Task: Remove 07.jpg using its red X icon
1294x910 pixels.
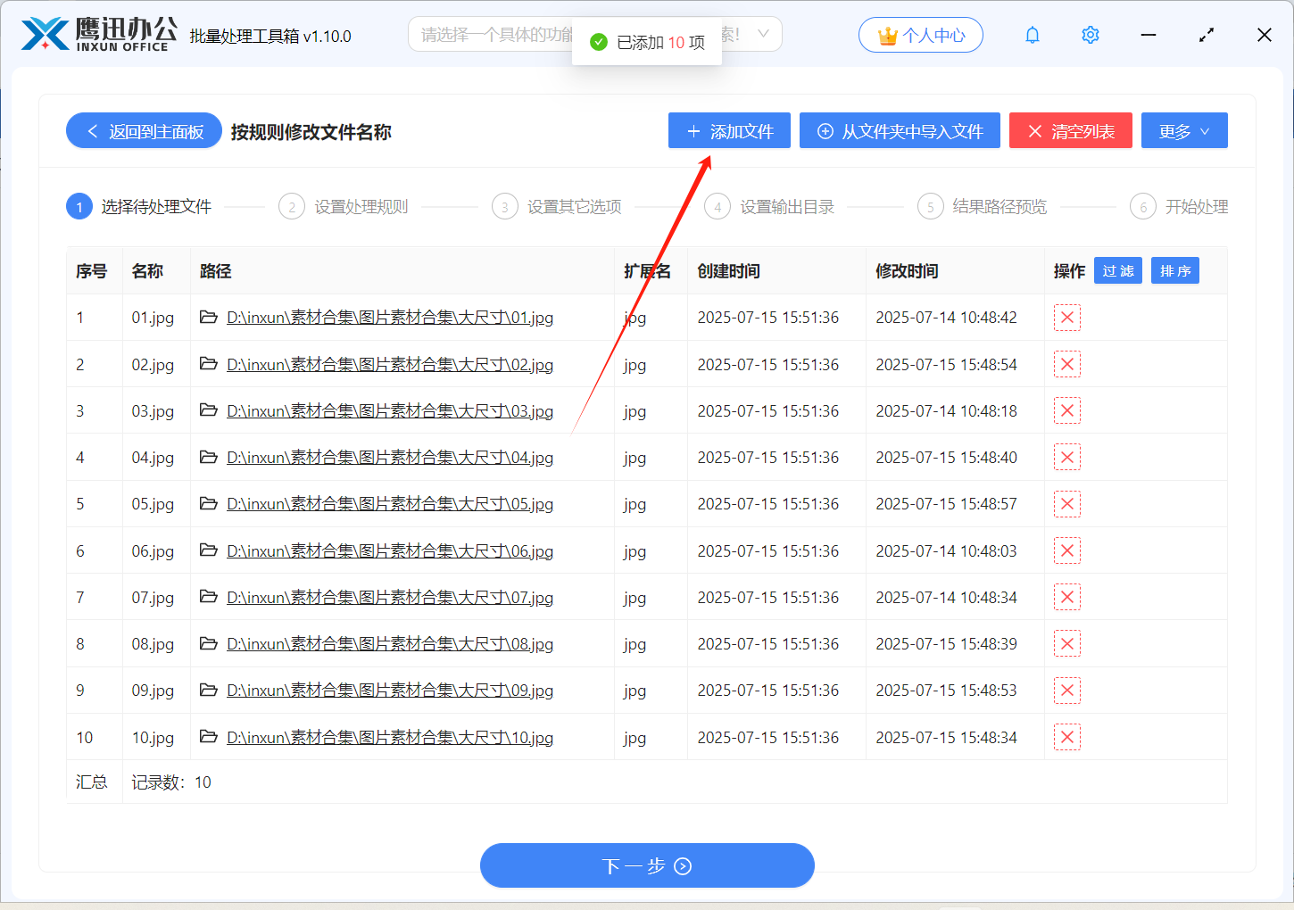Action: click(x=1067, y=597)
